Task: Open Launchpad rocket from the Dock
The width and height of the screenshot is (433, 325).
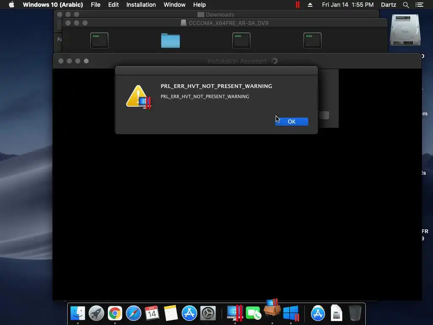Action: (x=96, y=313)
